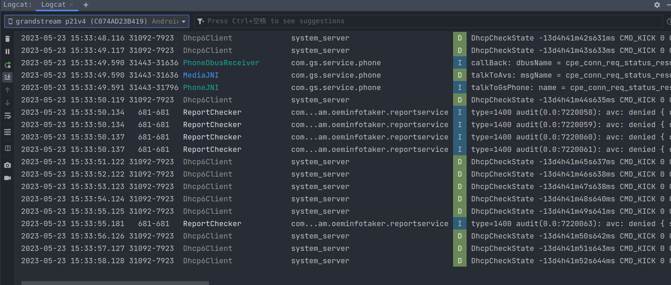Toggle soft-wrap of log lines
Viewport: 671px width, 285px height.
coord(8,116)
